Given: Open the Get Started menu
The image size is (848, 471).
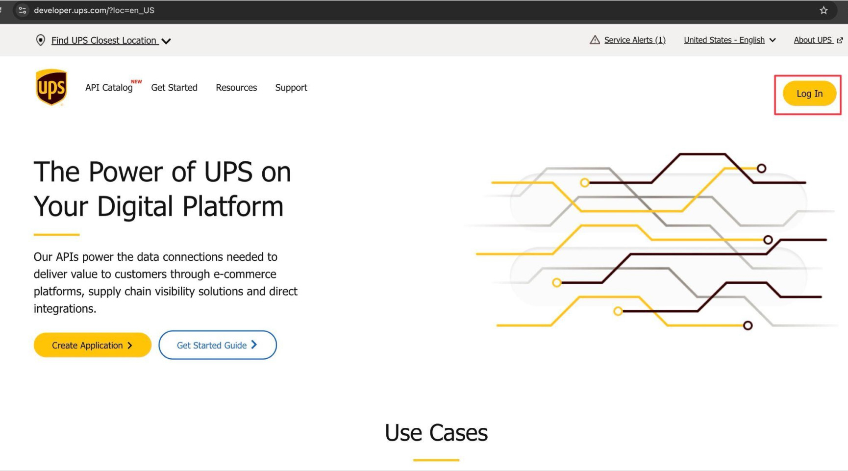Looking at the screenshot, I should click(174, 88).
